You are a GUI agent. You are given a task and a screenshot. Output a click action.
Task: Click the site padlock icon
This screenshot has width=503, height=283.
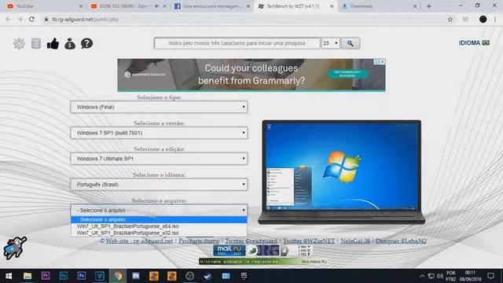coord(46,19)
